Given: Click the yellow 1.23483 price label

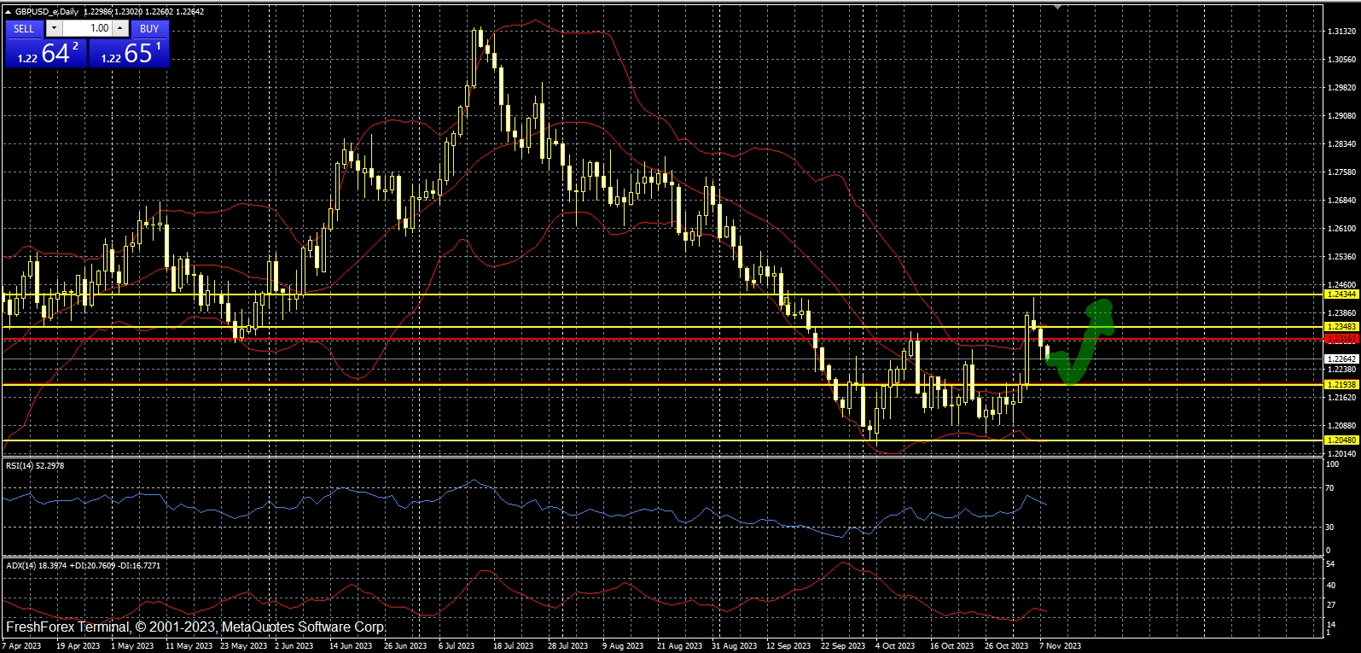Looking at the screenshot, I should (1341, 327).
